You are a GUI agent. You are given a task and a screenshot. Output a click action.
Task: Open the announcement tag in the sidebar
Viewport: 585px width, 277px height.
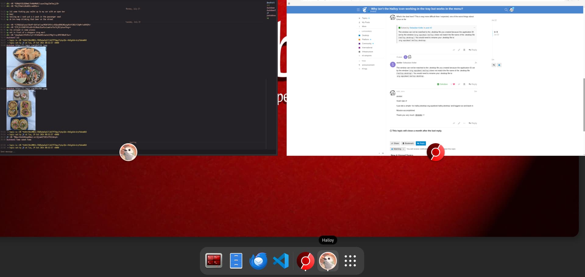(x=368, y=65)
